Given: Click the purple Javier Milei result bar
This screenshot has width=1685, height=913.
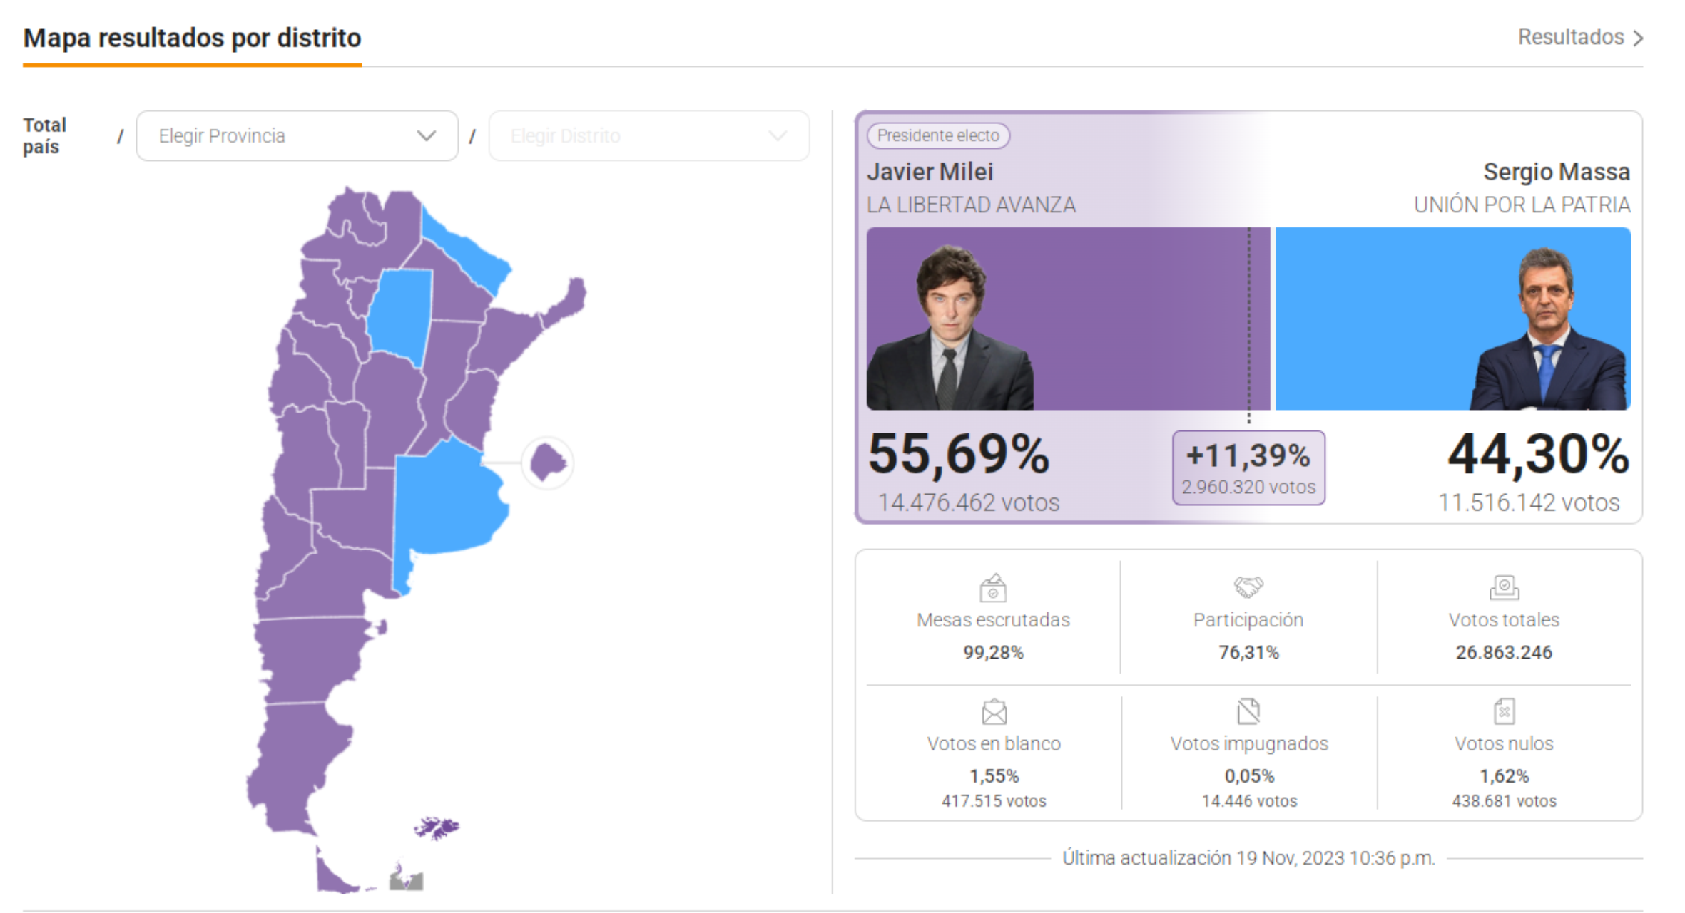Looking at the screenshot, I should [1141, 319].
